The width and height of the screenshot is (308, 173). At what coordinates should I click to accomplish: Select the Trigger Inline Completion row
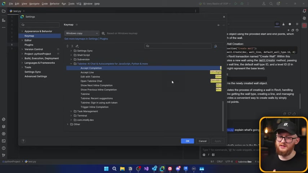click(x=144, y=107)
